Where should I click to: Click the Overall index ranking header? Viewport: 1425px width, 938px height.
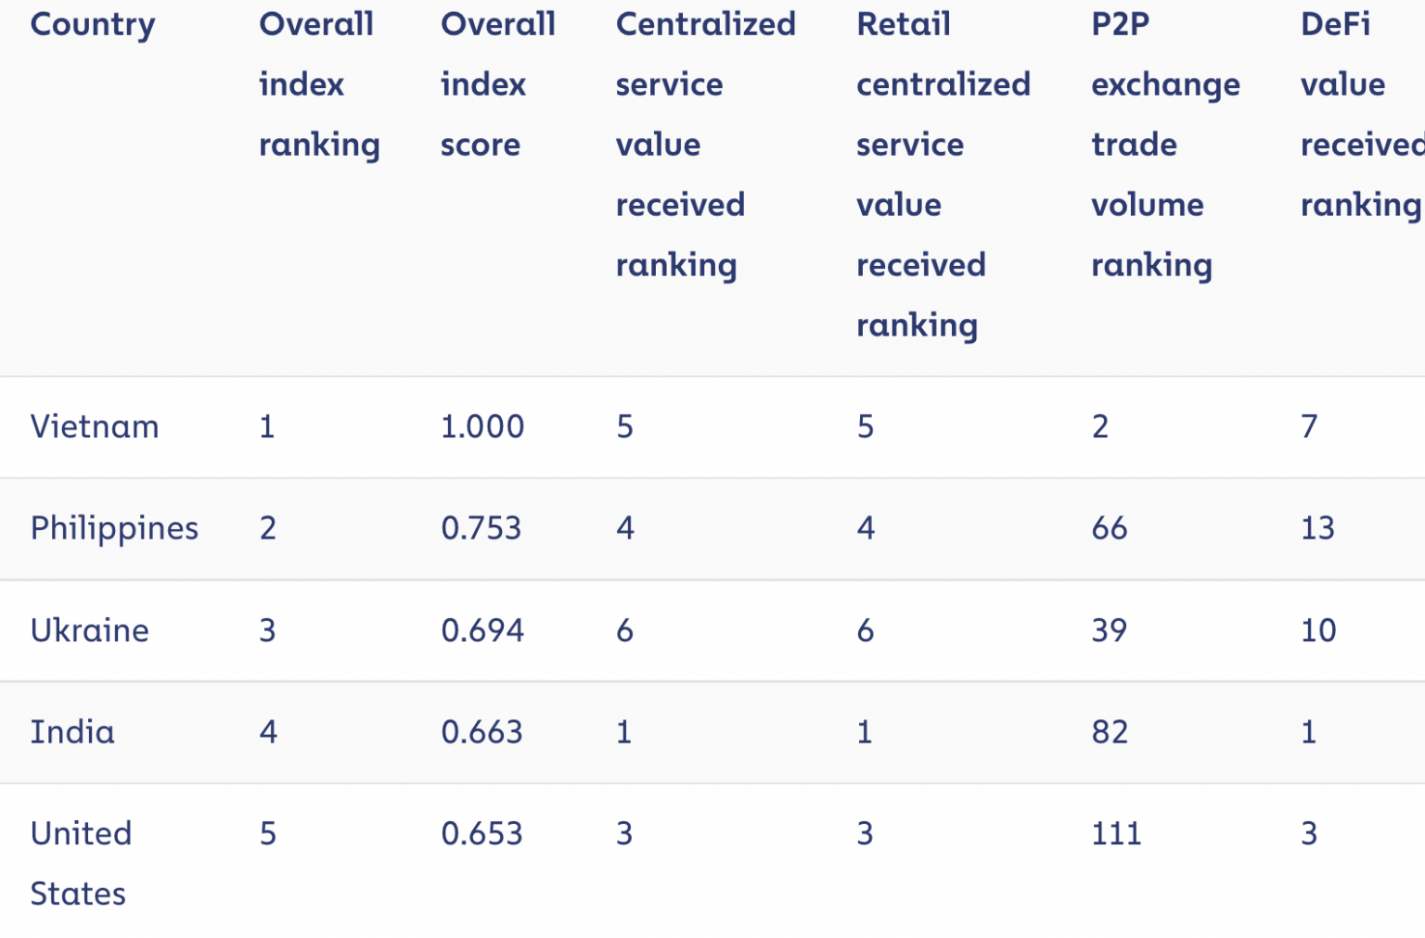(319, 84)
